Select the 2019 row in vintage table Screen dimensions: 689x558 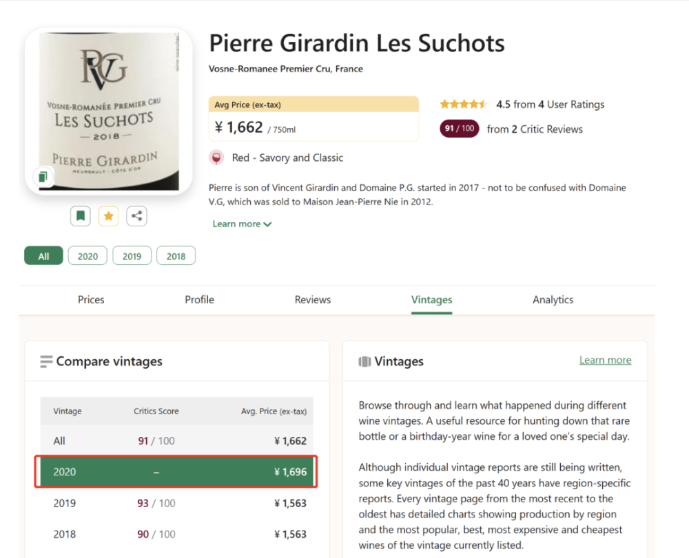click(176, 503)
